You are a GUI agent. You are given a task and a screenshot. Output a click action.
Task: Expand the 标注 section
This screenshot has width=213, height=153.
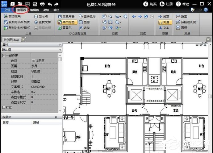[x=4, y=107]
